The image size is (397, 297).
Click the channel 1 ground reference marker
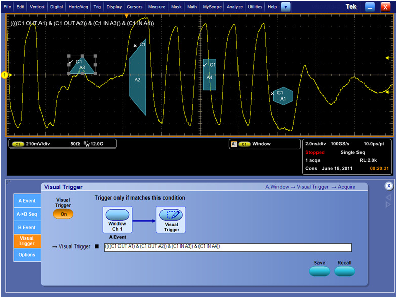coord(5,75)
